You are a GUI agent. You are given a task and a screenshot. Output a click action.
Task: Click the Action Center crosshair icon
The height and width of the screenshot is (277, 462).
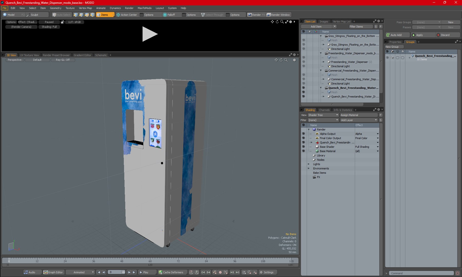[x=118, y=15]
